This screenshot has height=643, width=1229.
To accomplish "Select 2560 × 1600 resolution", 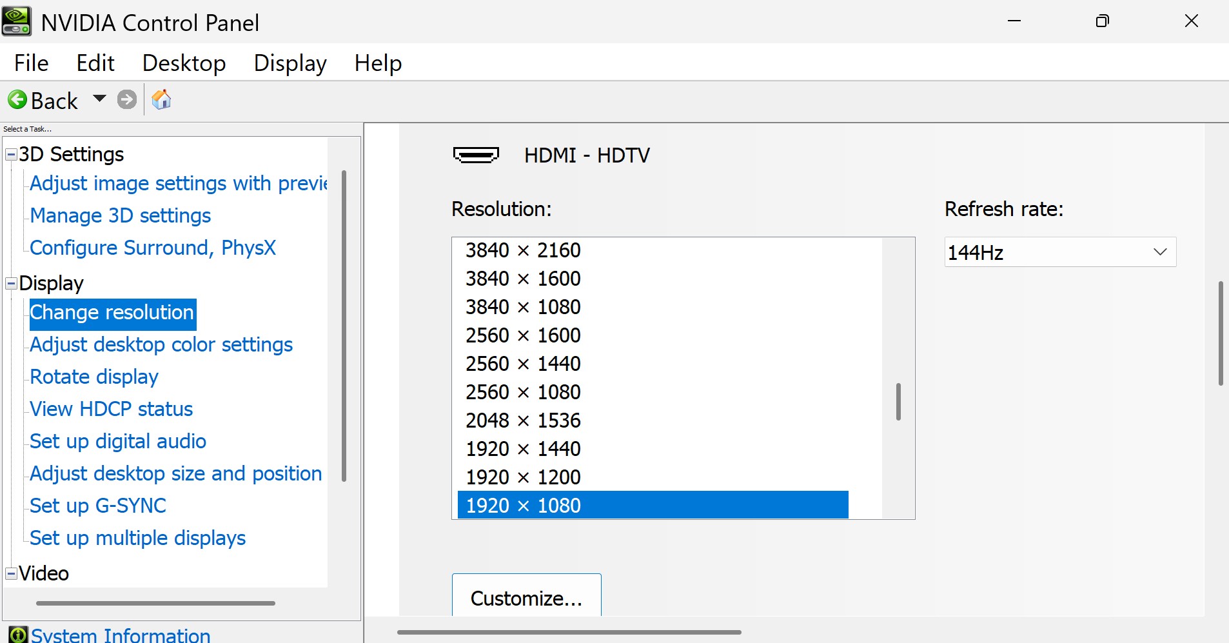I will coord(653,335).
